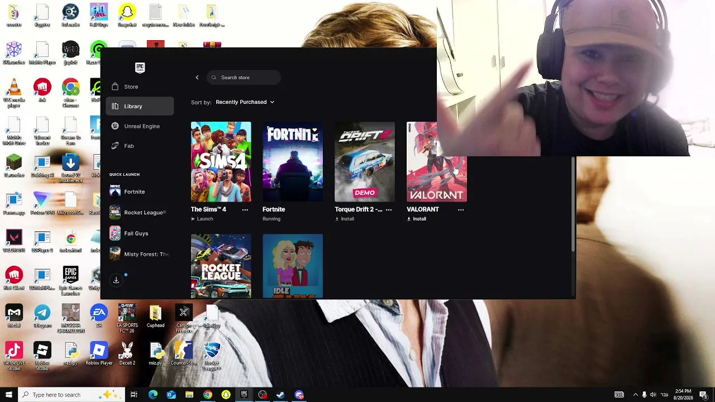This screenshot has width=715, height=402.
Task: Open the volume control in system tray
Action: [x=654, y=395]
